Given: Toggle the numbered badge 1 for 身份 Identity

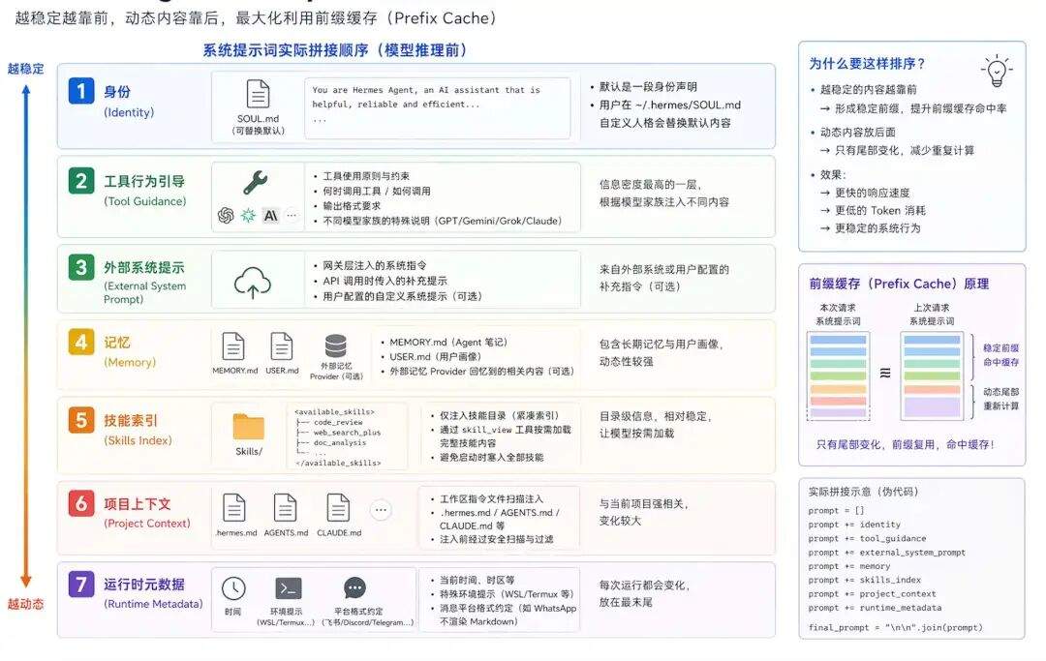Looking at the screenshot, I should click(79, 91).
